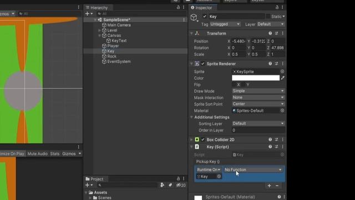Lock the Inspector panel
Image resolution: width=355 pixels, height=200 pixels.
click(x=277, y=7)
